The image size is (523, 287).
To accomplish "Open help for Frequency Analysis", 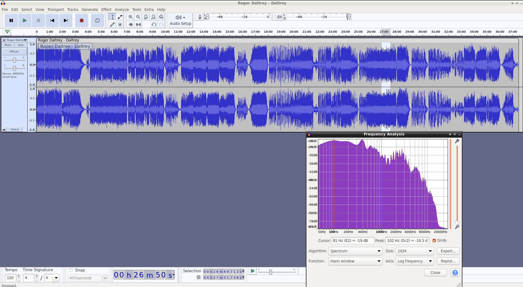I will pos(455,273).
